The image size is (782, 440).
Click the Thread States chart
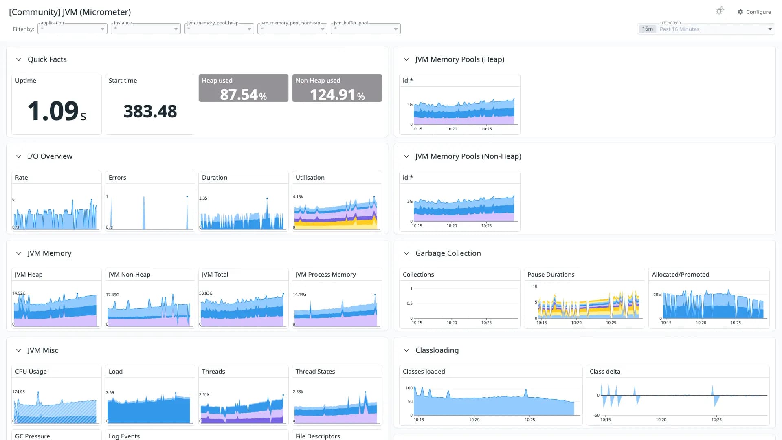point(337,402)
